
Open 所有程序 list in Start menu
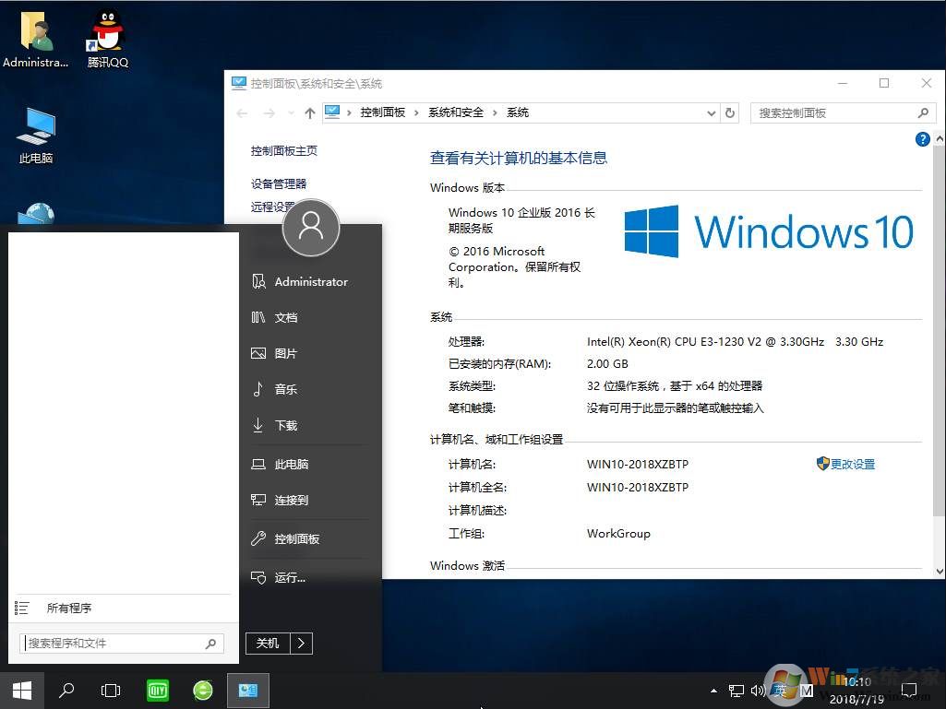click(68, 609)
